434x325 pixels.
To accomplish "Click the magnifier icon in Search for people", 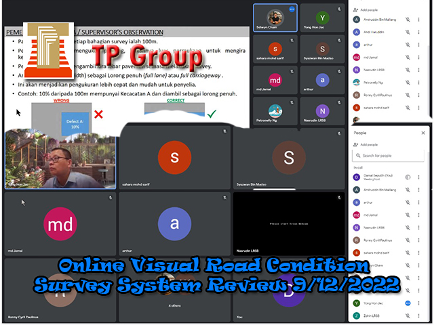I will pos(357,156).
